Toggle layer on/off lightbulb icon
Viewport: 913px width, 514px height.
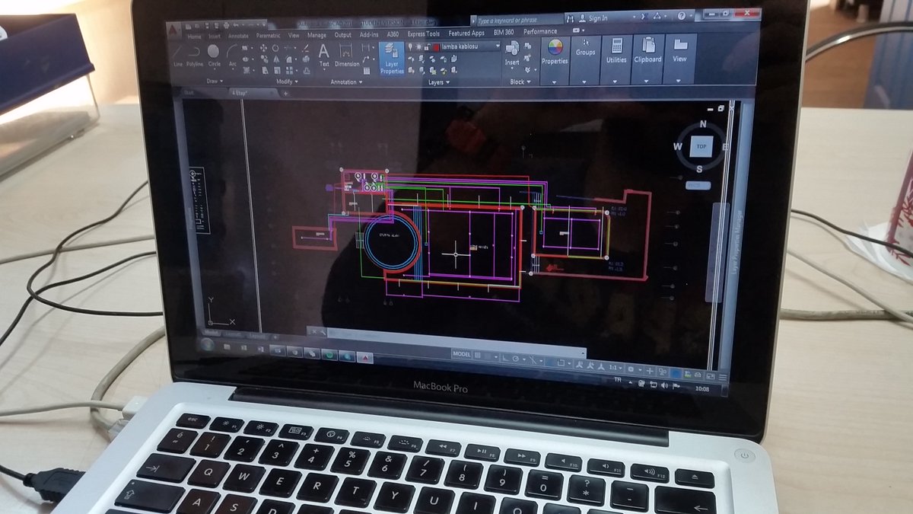click(411, 46)
